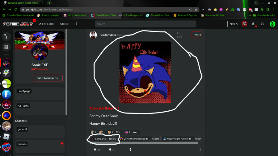The image size is (278, 156).
Task: Click the communities horizontal scrollbar
Action: click(x=144, y=143)
